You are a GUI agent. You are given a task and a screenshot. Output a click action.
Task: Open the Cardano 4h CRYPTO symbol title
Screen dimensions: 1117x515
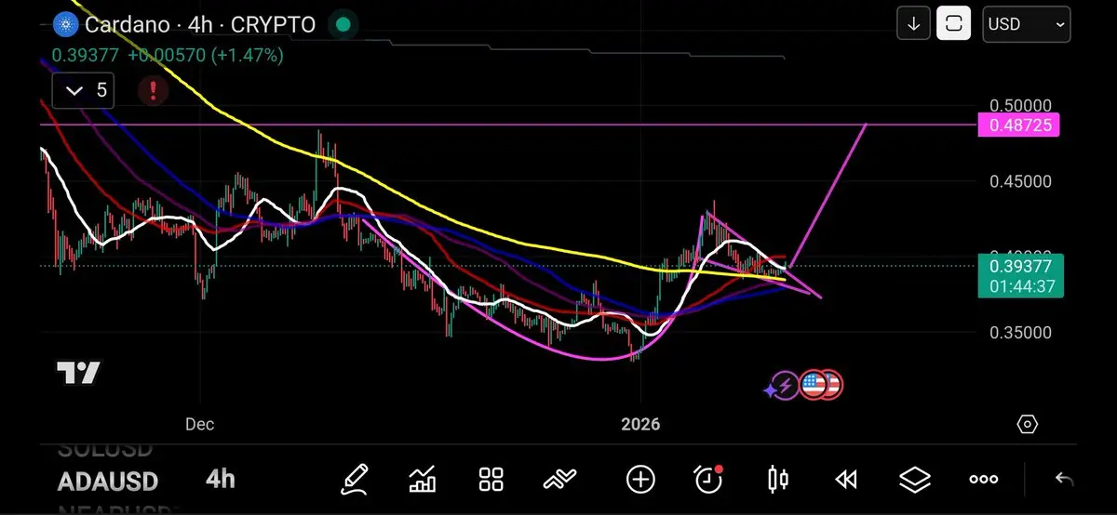(200, 24)
